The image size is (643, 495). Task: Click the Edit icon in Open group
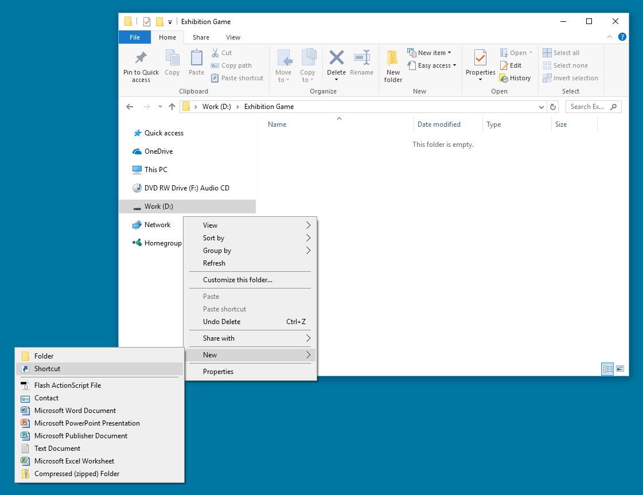point(504,65)
